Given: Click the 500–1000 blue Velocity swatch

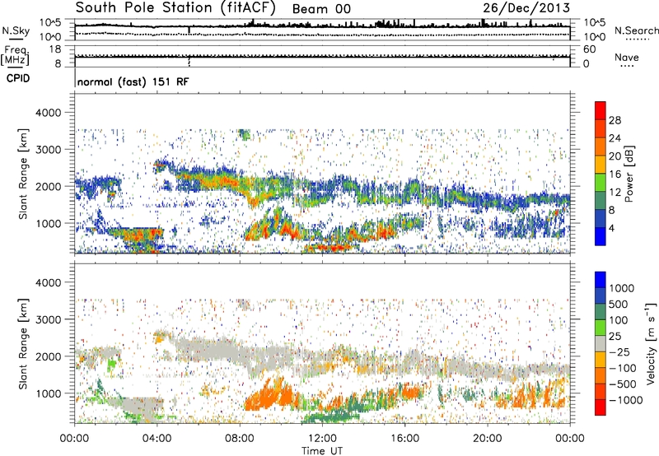Looking at the screenshot, I should pos(601,295).
